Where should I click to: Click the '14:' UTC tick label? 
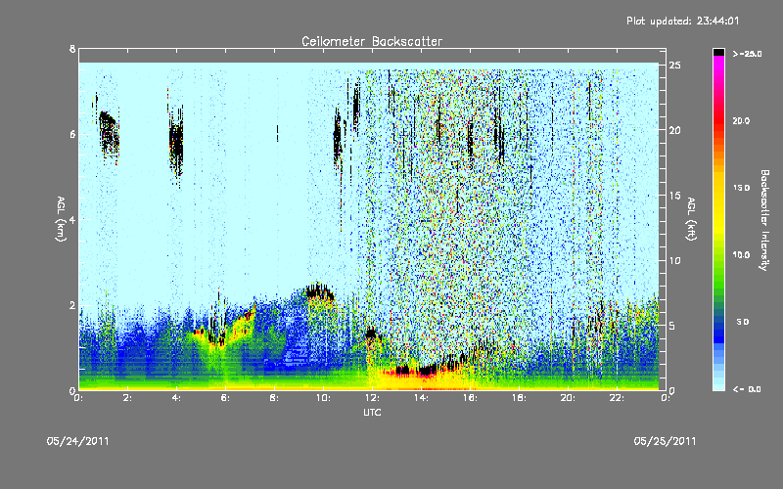(x=421, y=398)
